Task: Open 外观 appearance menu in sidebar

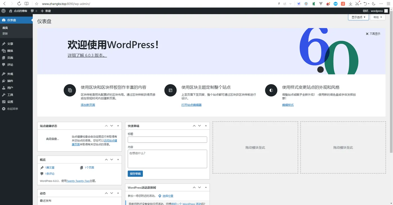Action: click(16, 74)
